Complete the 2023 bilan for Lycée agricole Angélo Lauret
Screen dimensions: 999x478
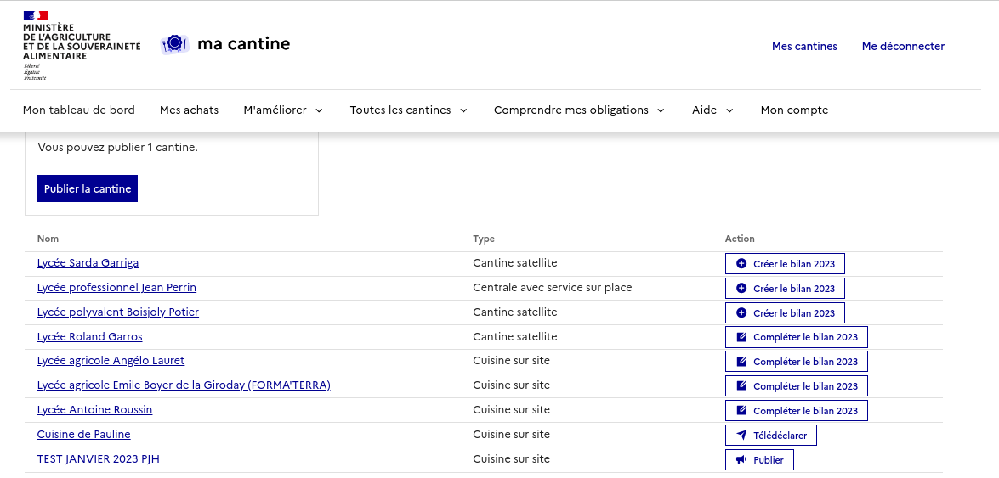coord(796,362)
